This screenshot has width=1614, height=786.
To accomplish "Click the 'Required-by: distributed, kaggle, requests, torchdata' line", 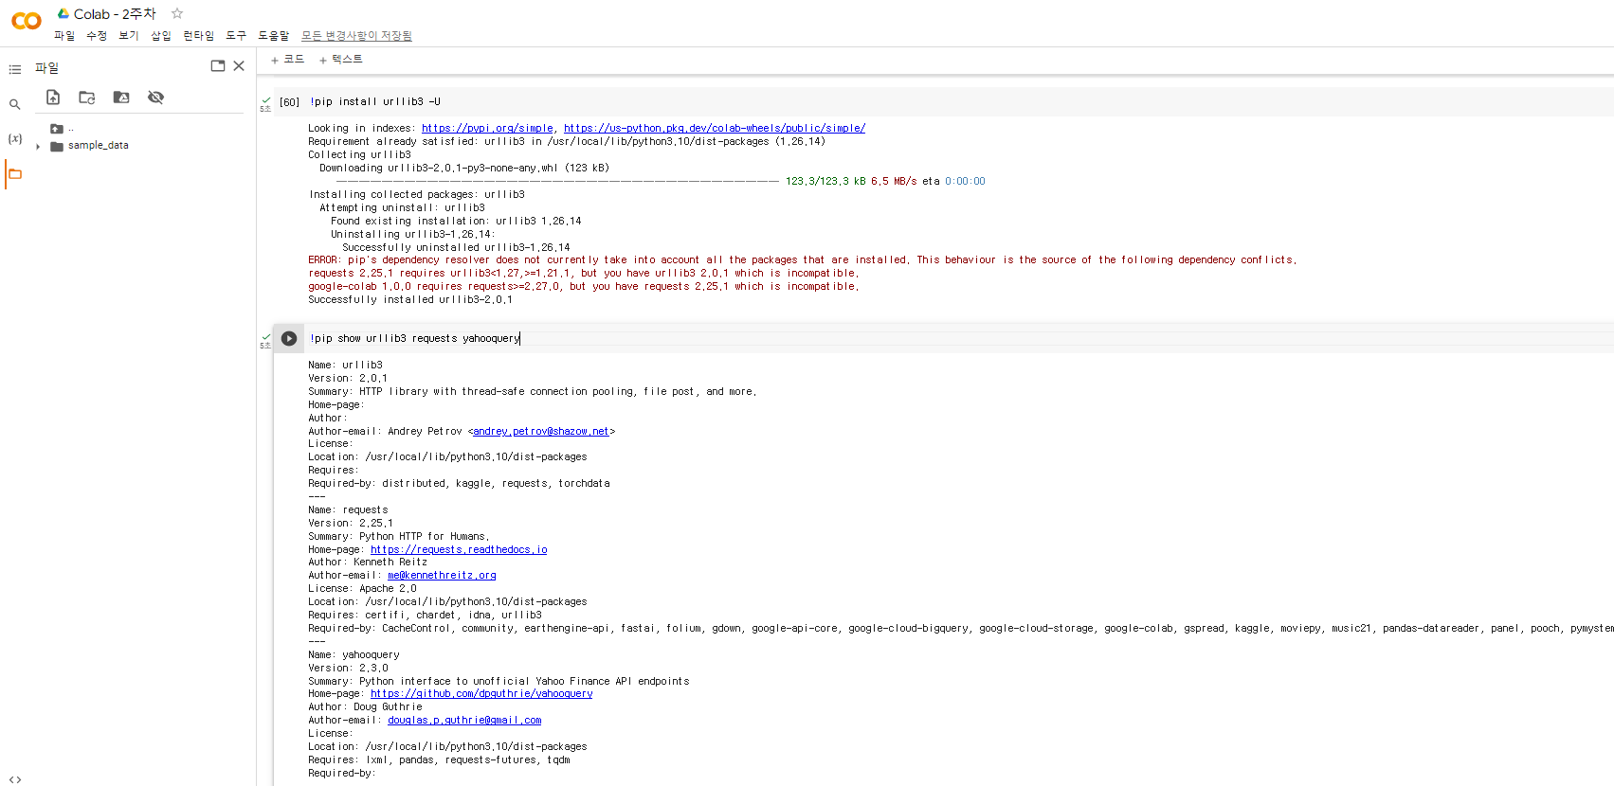I will [x=459, y=484].
